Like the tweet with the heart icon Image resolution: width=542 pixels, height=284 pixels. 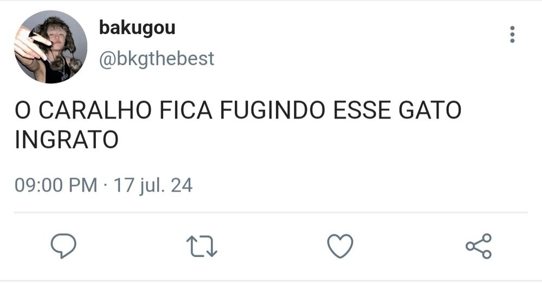pos(340,246)
